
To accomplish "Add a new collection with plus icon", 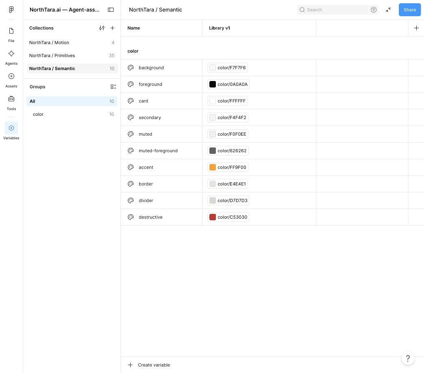I will tap(112, 28).
